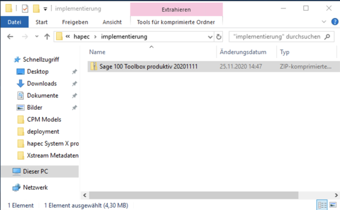Screen dimensions: 340x210
Task: Click the Bilder picture icon in sidebar
Action: coord(20,108)
